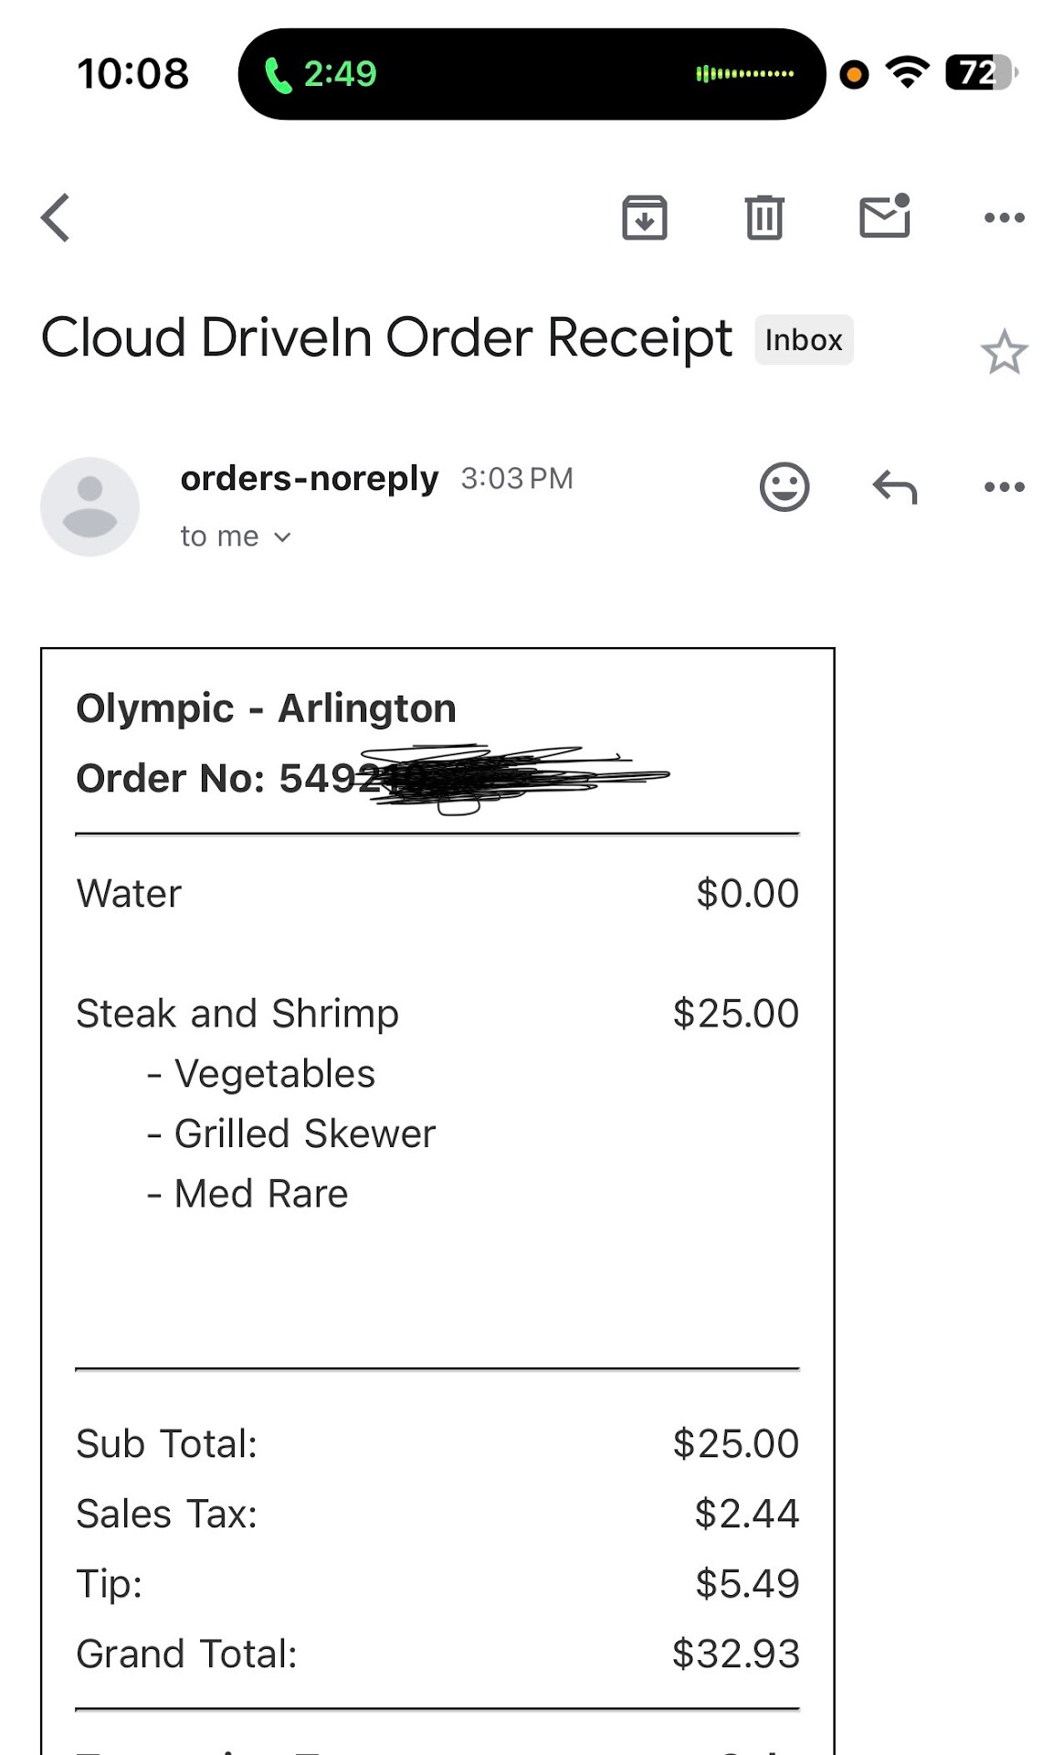1053x1755 pixels.
Task: Archive this email
Action: pyautogui.click(x=645, y=218)
